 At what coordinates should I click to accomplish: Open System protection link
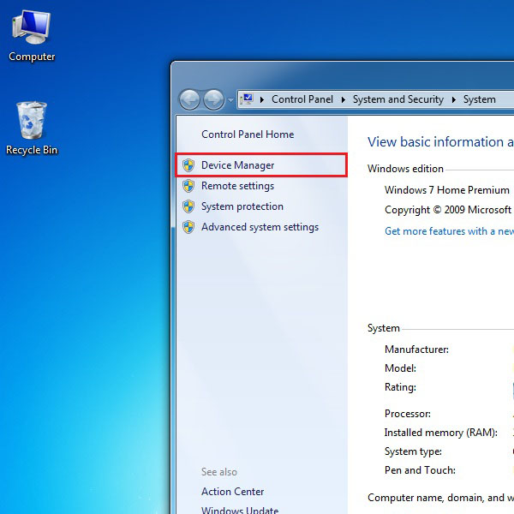tap(242, 206)
